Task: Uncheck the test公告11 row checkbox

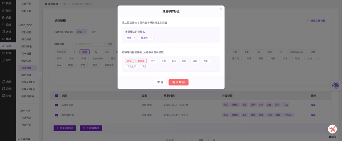Action: pyautogui.click(x=56, y=105)
